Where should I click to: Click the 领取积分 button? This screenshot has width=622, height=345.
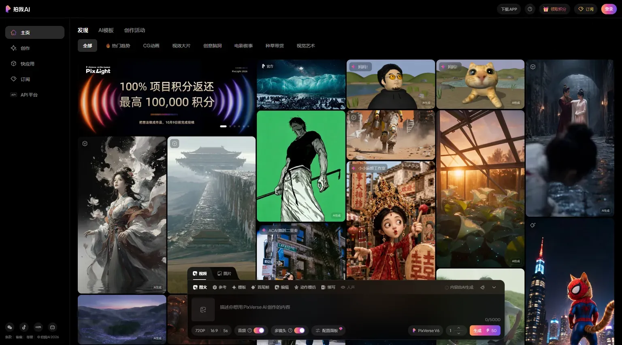click(554, 9)
